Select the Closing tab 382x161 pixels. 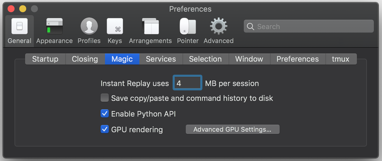(x=85, y=59)
